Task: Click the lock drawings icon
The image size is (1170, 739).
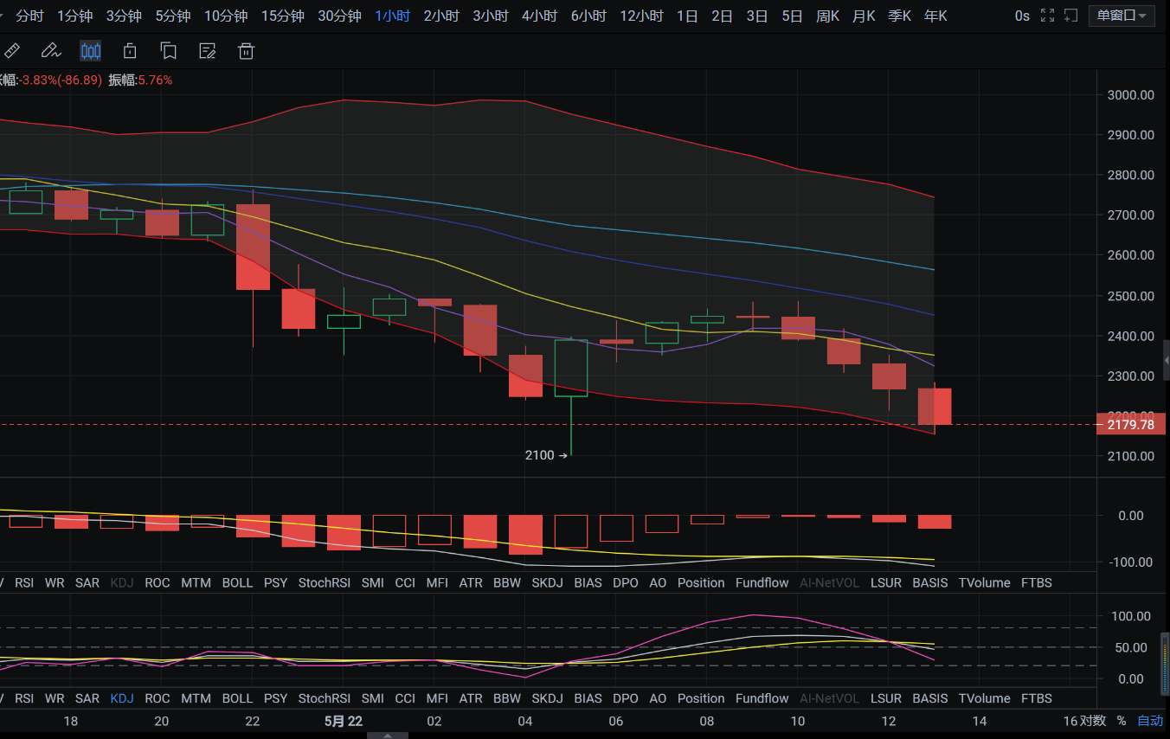Action: click(130, 51)
